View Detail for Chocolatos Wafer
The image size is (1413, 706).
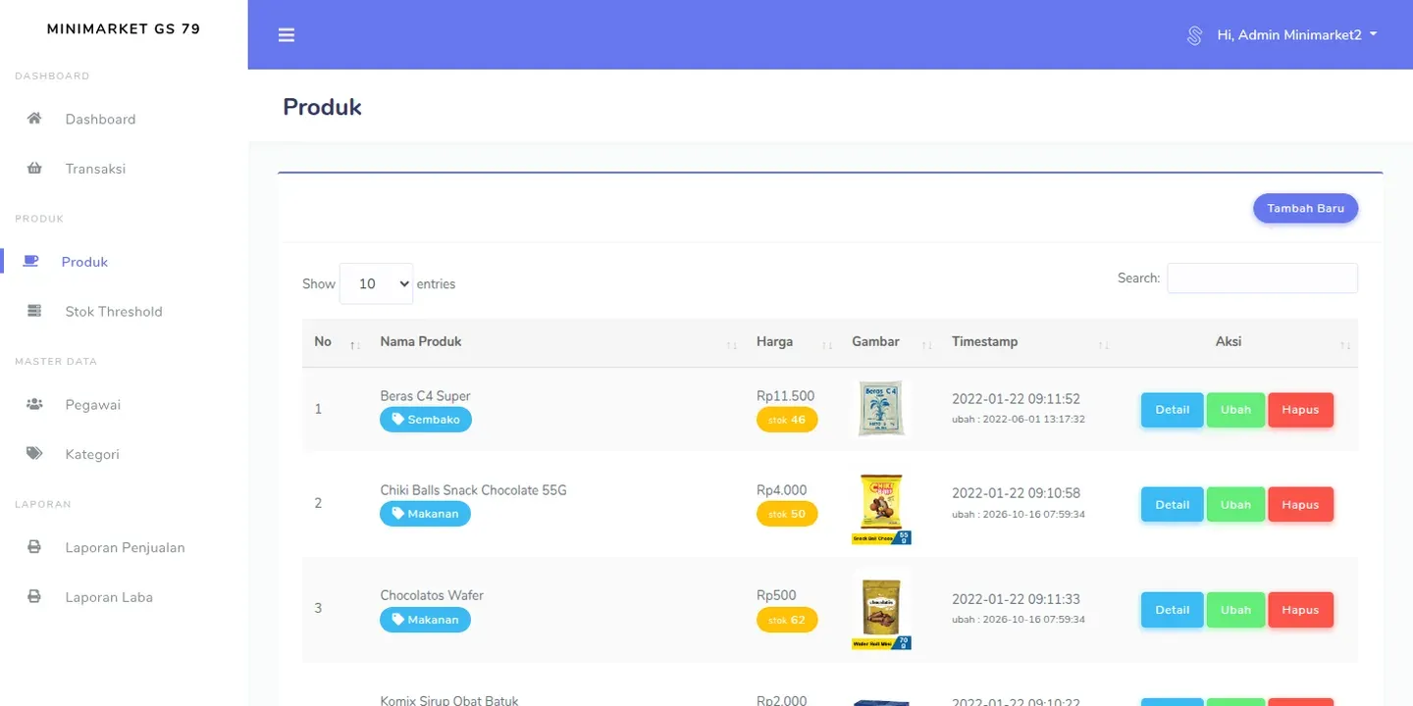(1172, 610)
